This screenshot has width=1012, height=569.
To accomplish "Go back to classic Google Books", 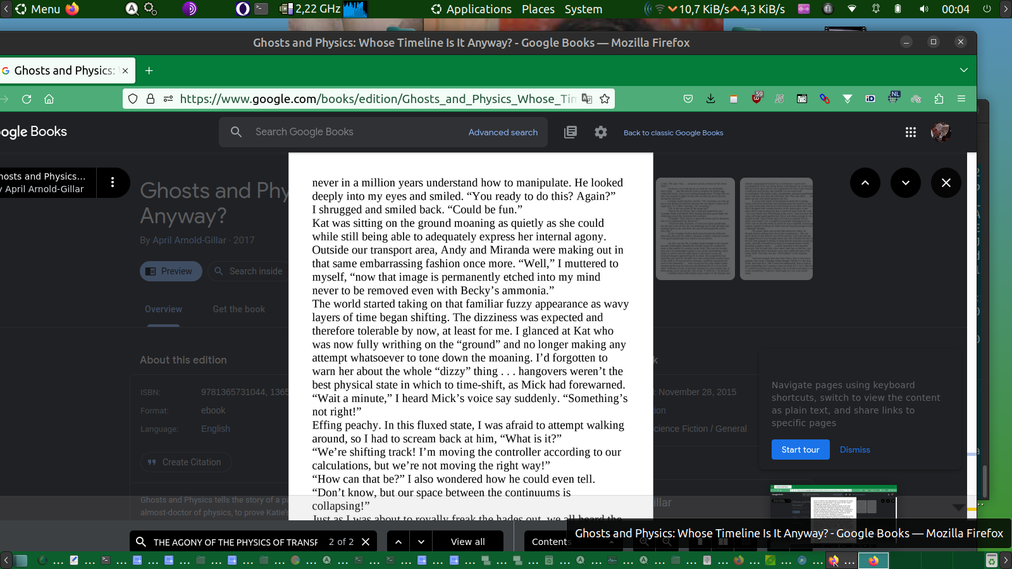I will 674,133.
